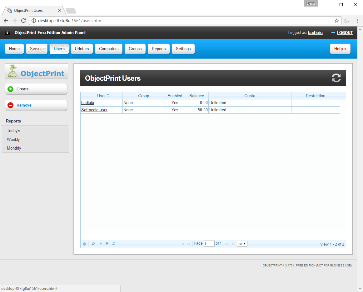The width and height of the screenshot is (363, 292).
Task: Click 'View 1 - 2 of 2' text
Action: click(332, 244)
